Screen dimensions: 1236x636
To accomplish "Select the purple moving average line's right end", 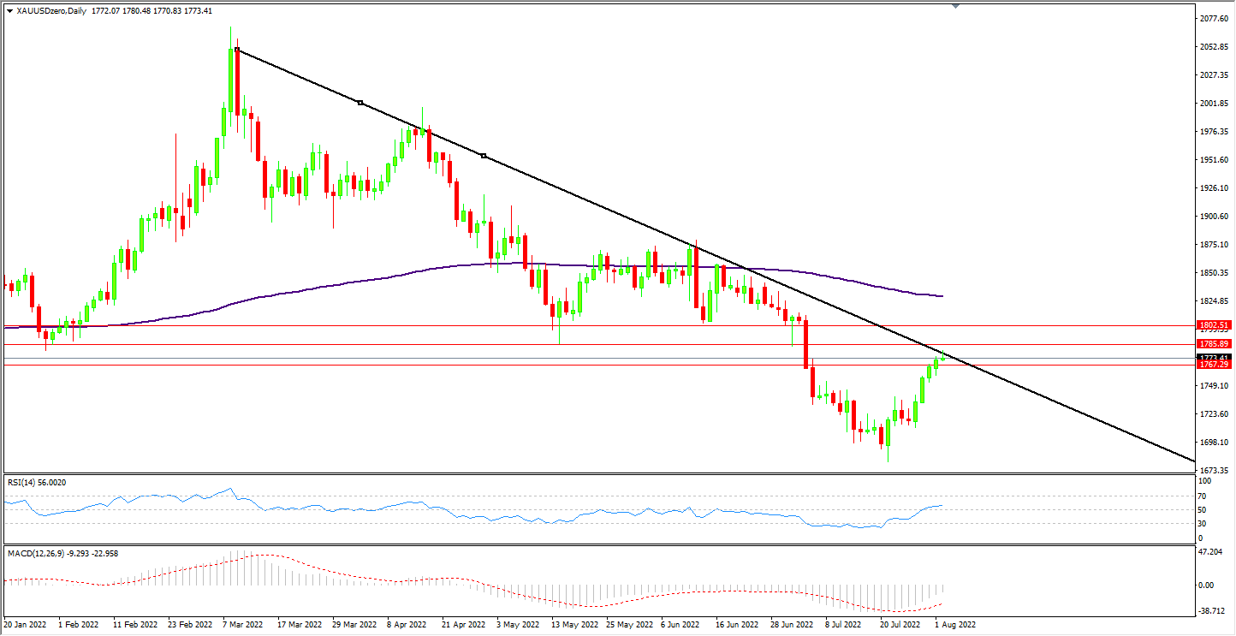I will (942, 296).
